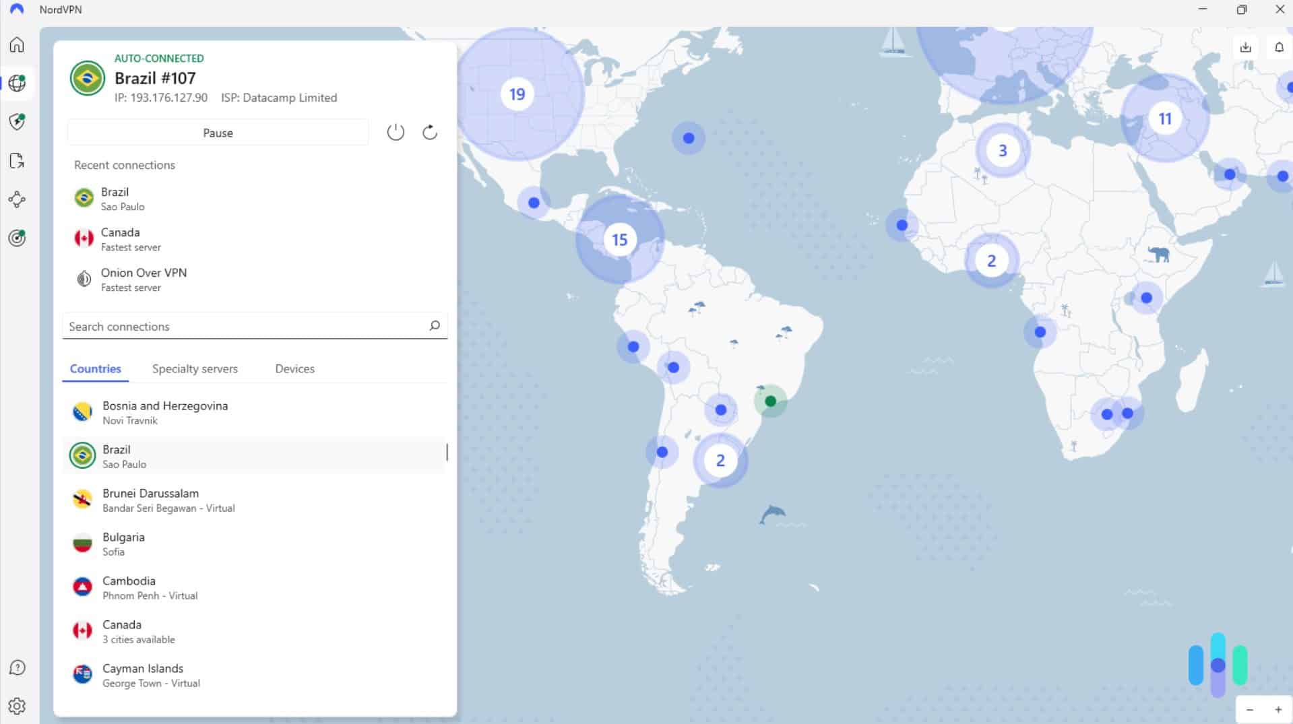The width and height of the screenshot is (1293, 724).
Task: Click the search magnifier icon
Action: click(x=435, y=326)
